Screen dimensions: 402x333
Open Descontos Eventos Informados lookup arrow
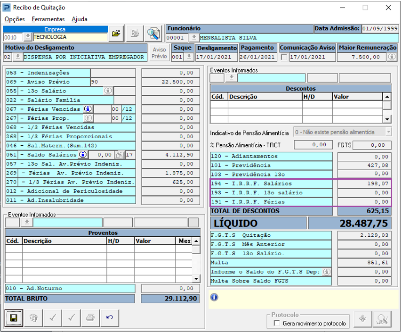[x=231, y=78]
